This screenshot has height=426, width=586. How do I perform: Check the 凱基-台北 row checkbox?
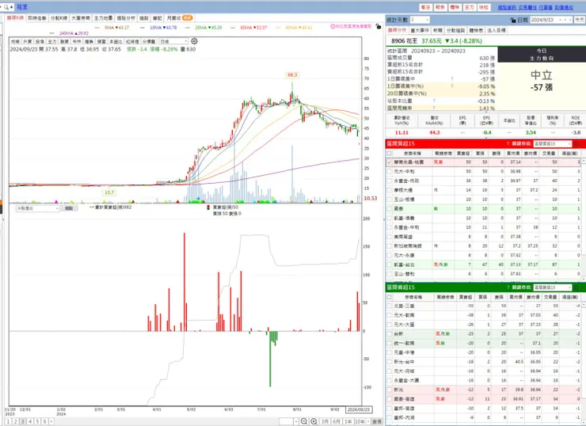point(390,265)
